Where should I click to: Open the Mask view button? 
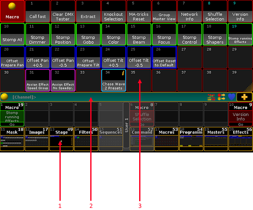pyautogui.click(x=12, y=139)
